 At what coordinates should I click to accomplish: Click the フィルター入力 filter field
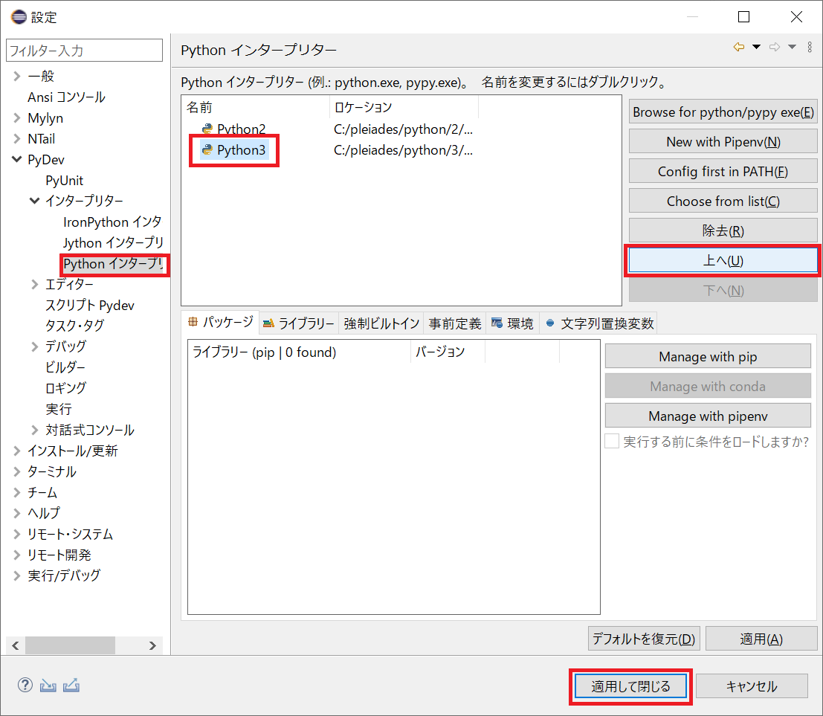(84, 51)
